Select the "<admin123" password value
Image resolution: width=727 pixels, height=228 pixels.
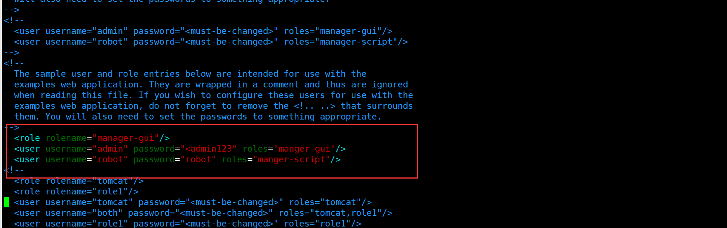[209, 149]
